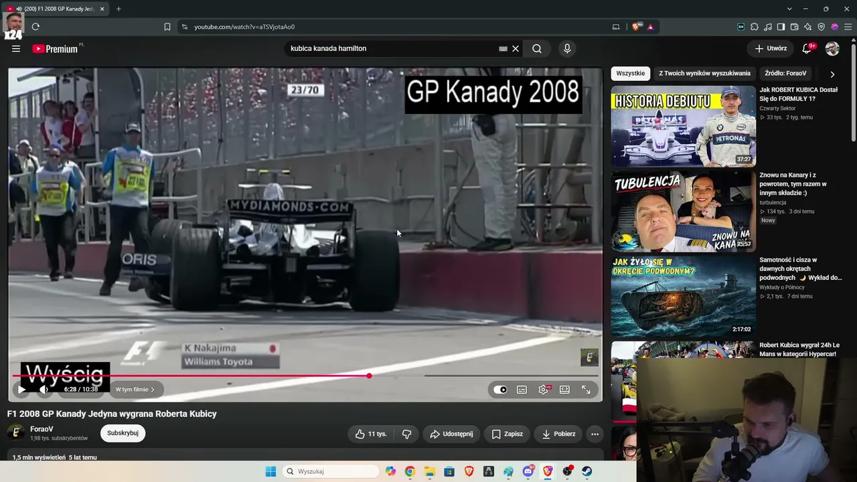Enter fullscreen mode
The width and height of the screenshot is (857, 482).
tap(586, 389)
